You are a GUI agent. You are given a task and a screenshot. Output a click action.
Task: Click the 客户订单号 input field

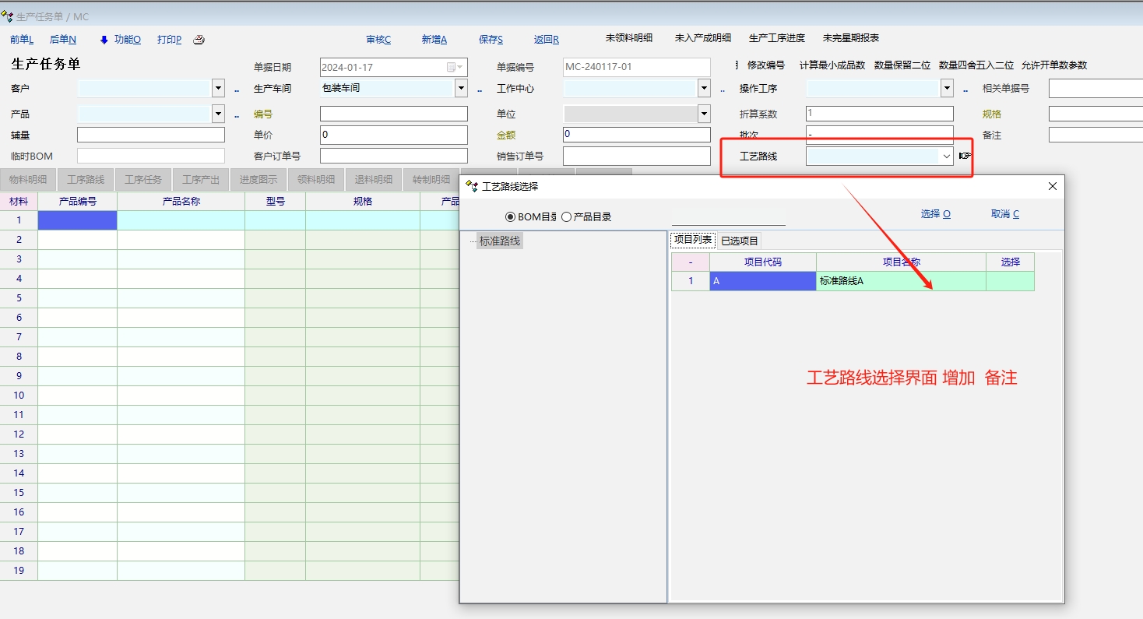coord(393,157)
